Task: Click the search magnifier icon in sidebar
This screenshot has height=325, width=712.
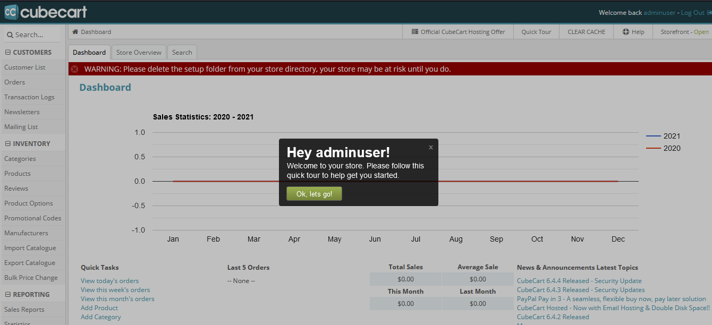Action: (x=10, y=35)
